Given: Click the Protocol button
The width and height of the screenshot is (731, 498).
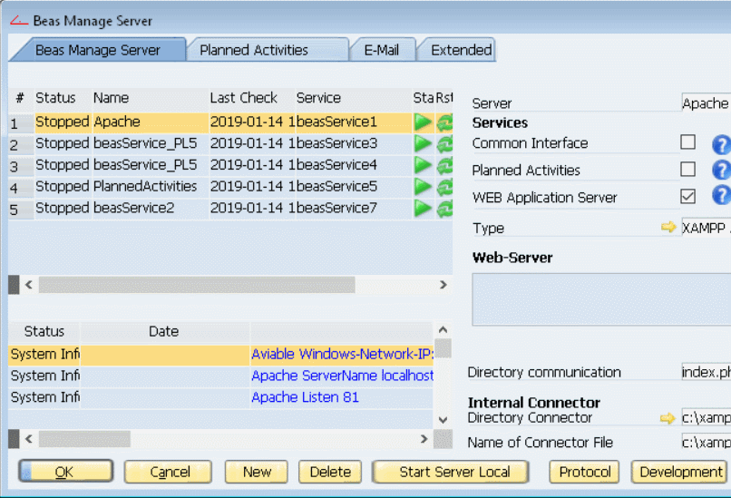Looking at the screenshot, I should click(x=584, y=472).
